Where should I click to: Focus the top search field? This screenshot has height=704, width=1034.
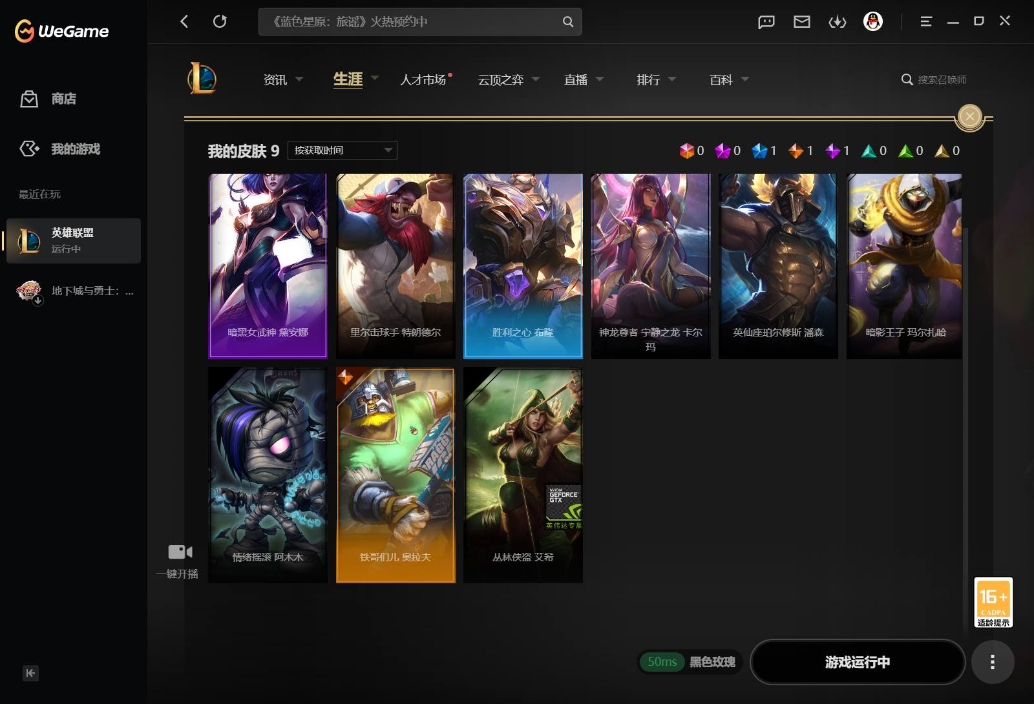(x=420, y=21)
